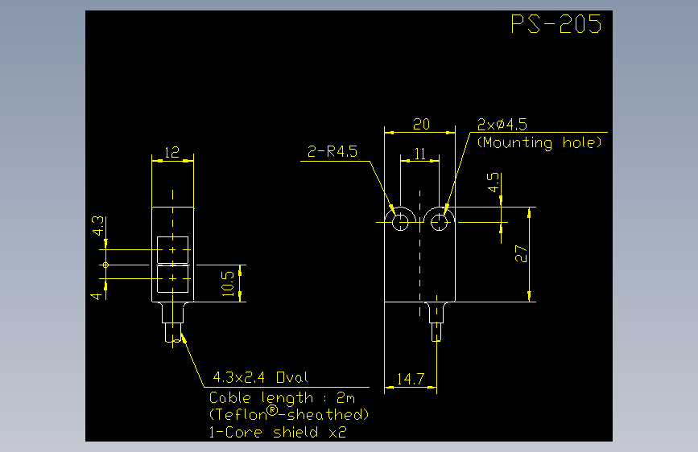This screenshot has height=452, width=698.
Task: Select the 12 width dimension label
Action: 171,153
